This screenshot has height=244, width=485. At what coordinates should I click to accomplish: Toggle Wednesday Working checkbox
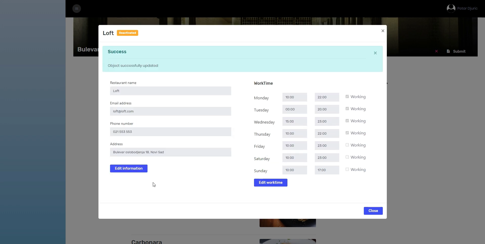click(x=347, y=121)
